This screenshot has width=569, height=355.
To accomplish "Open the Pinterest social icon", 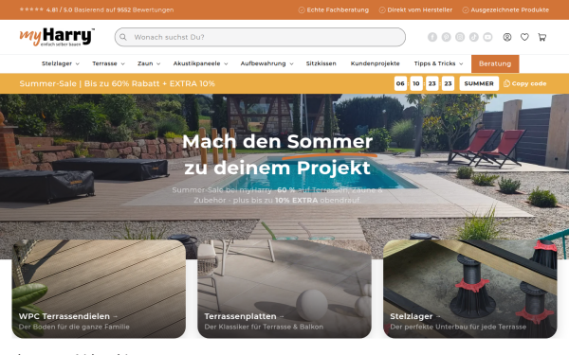I will (446, 37).
